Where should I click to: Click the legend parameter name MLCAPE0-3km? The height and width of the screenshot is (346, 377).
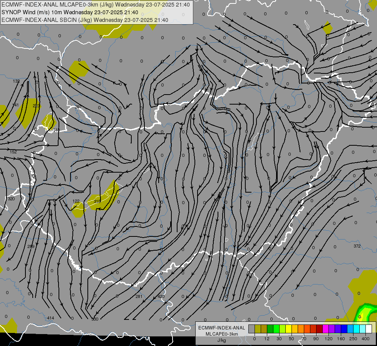tap(222, 334)
